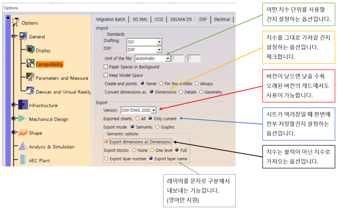The height and width of the screenshot is (210, 338).
Task: Click the Analysis & Simulation pyramid icon
Action: point(23,146)
